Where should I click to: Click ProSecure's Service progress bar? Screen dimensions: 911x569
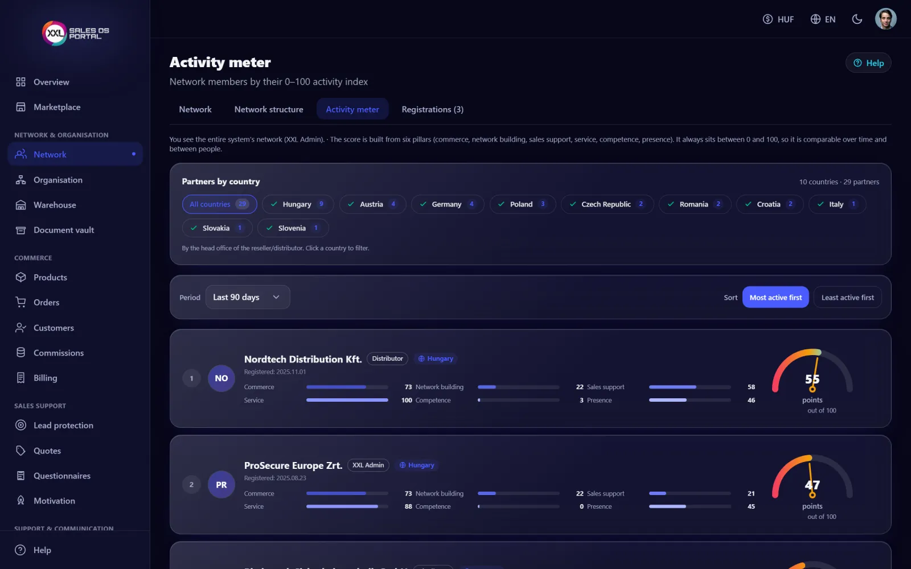347,506
